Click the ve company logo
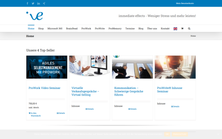 click(34, 16)
